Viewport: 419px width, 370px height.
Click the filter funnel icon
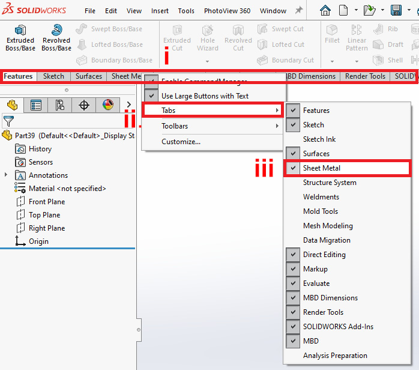(x=8, y=121)
